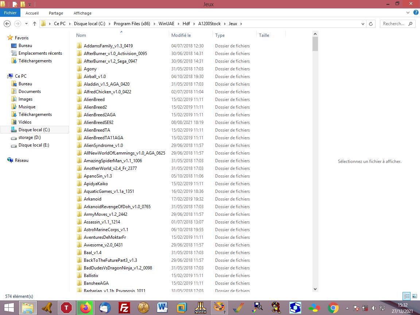Click WinUAE breadcrumb in address bar
Viewport: 420px width, 315px height.
pos(166,24)
